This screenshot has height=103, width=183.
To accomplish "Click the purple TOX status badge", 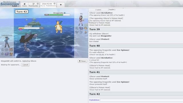I will 21,29.
